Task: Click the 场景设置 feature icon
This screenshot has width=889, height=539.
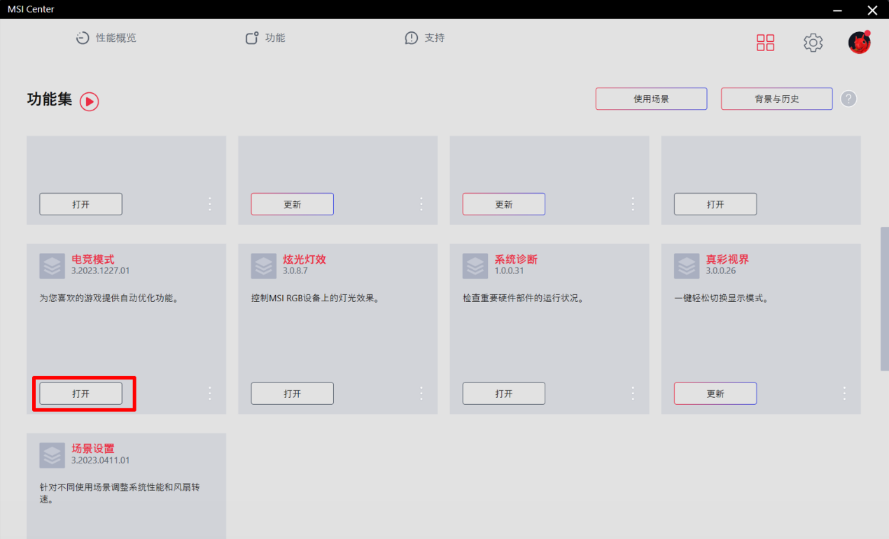Action: coord(52,455)
